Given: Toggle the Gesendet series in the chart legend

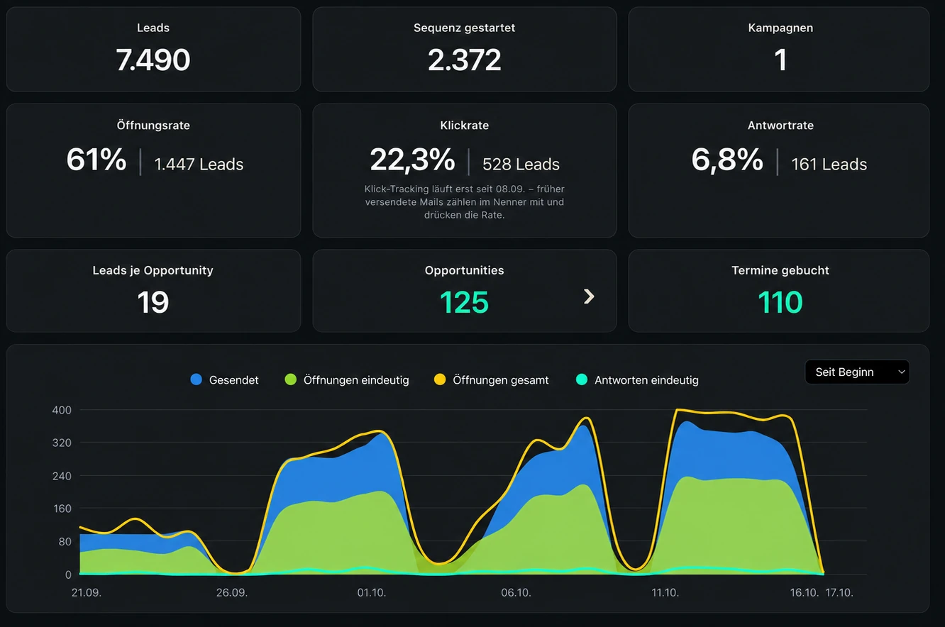Looking at the screenshot, I should [x=224, y=380].
